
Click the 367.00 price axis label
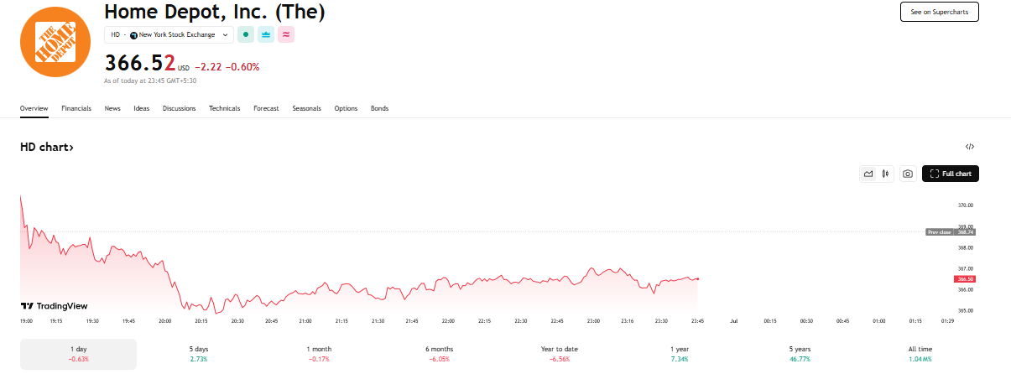pyautogui.click(x=966, y=268)
